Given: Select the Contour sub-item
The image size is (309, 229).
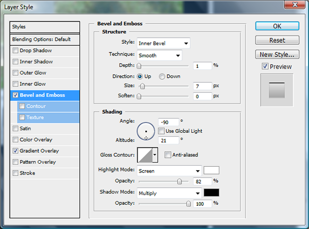Looking at the screenshot, I should click(x=36, y=107).
